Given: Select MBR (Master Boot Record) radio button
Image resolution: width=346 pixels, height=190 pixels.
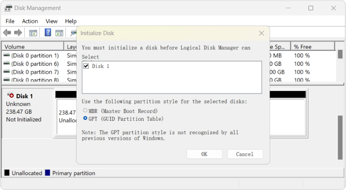Looking at the screenshot, I should [x=85, y=110].
